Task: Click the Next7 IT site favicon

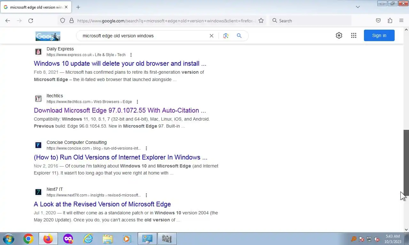Action: (38, 192)
